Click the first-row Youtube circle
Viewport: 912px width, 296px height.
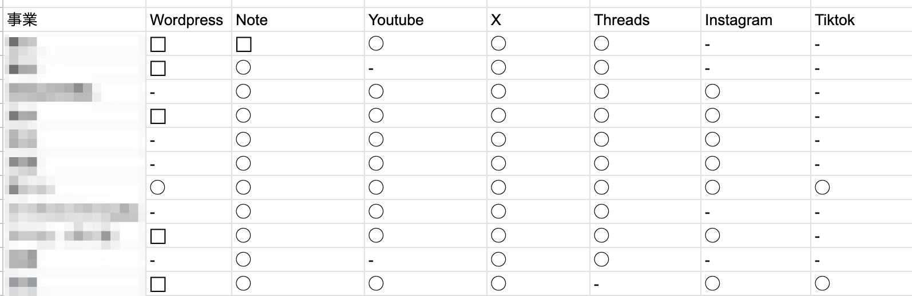click(376, 43)
